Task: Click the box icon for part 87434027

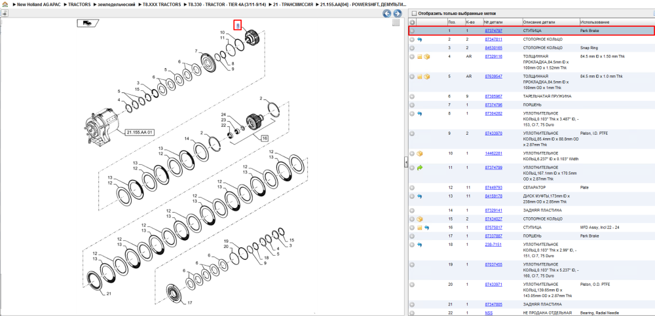Action: click(420, 219)
